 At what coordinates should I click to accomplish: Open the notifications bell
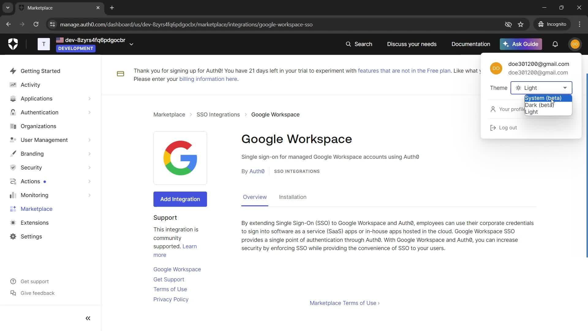(x=555, y=44)
